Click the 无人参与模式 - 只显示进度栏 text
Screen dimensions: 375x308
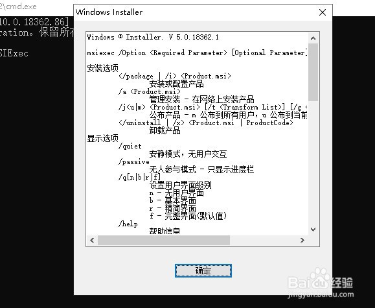tap(201, 170)
